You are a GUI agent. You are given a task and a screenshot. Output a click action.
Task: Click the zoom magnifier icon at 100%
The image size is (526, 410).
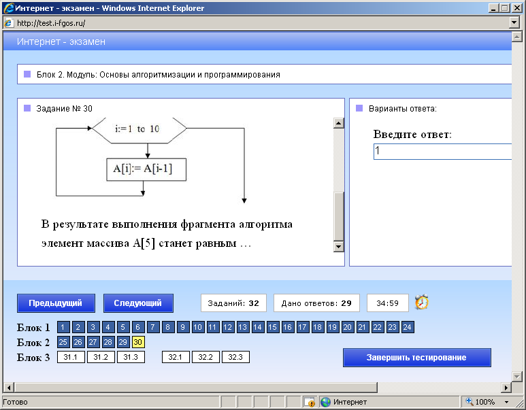[470, 401]
